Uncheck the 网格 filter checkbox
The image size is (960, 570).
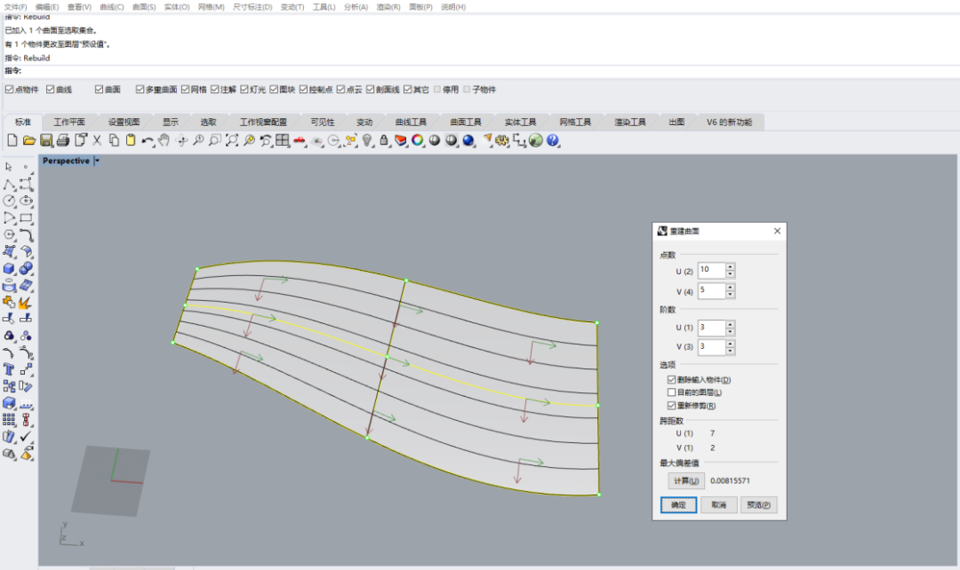tap(186, 90)
